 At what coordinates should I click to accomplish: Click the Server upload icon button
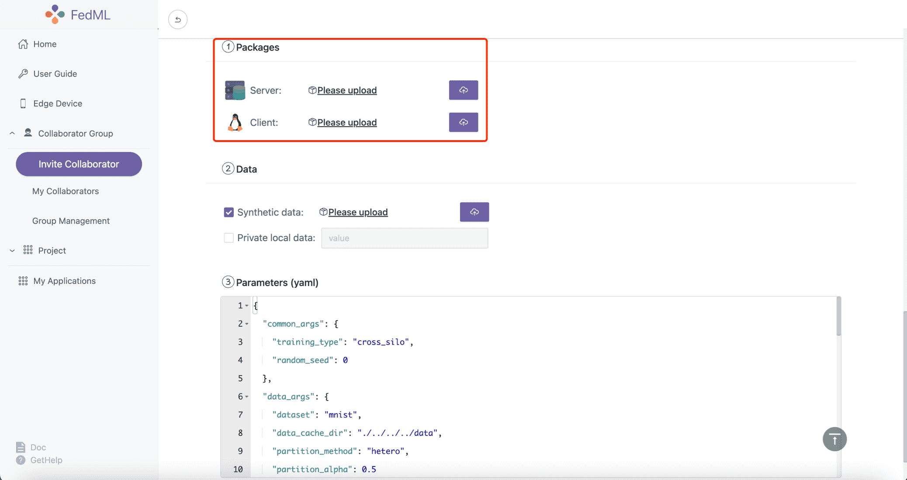tap(464, 90)
